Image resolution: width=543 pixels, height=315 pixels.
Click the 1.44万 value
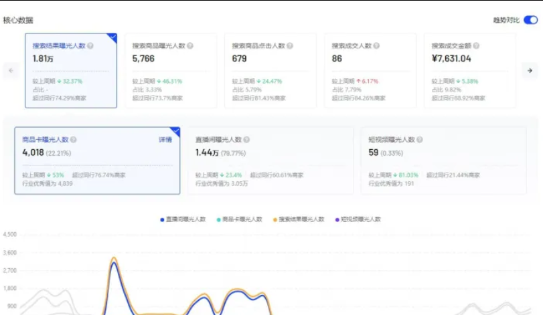tap(207, 152)
